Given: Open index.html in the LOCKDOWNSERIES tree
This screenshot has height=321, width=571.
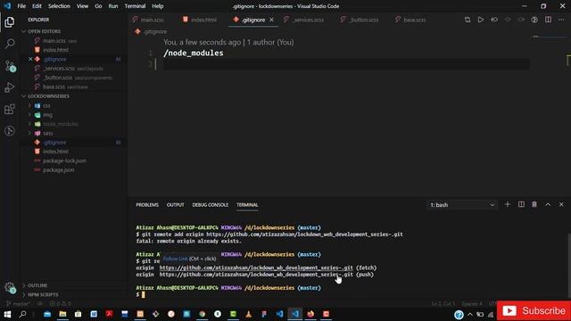Looking at the screenshot, I should 55,152.
